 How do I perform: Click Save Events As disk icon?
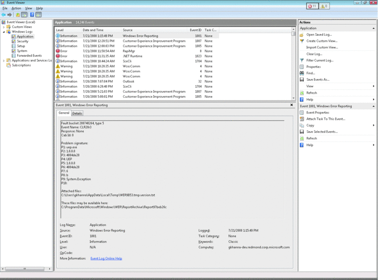click(x=302, y=80)
